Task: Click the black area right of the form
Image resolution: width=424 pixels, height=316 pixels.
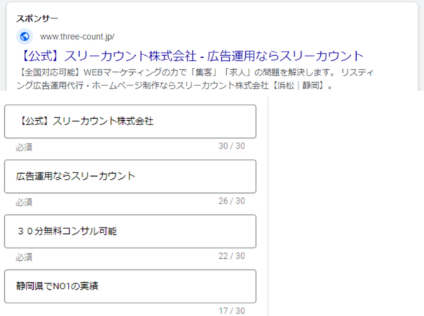Action: tap(346, 205)
